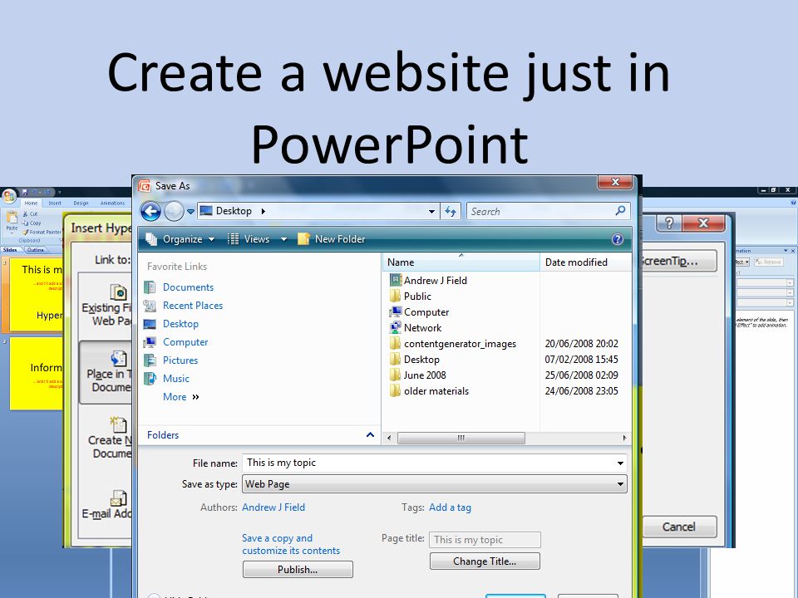Screen dimensions: 798x598
Task: Select the Computer item icon in file list
Action: pyautogui.click(x=396, y=311)
